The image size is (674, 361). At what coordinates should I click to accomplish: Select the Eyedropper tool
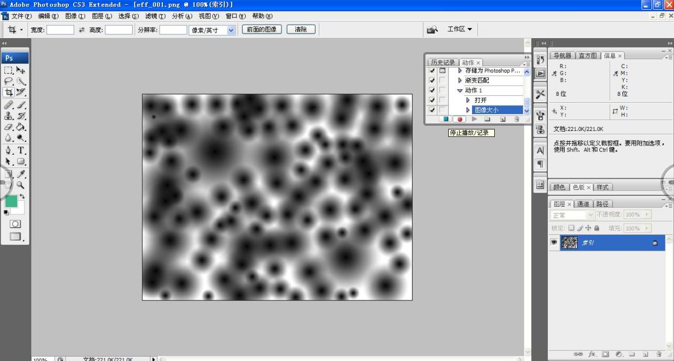tap(21, 173)
